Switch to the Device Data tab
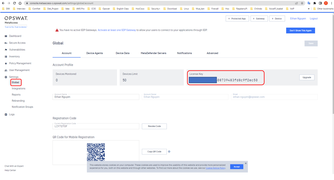 click(x=122, y=53)
